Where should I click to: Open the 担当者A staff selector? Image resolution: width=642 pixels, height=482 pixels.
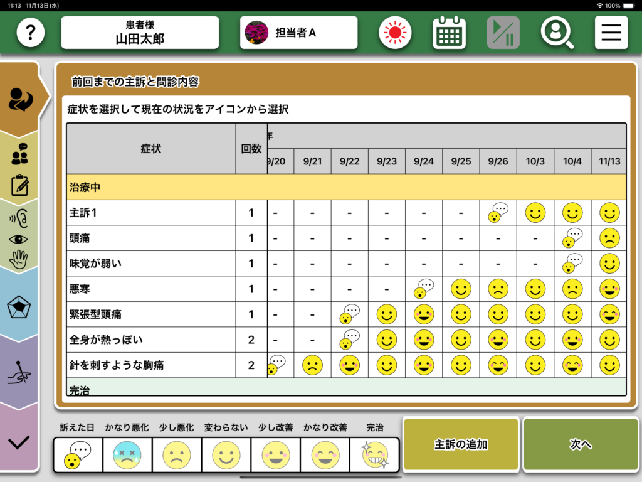(x=298, y=33)
